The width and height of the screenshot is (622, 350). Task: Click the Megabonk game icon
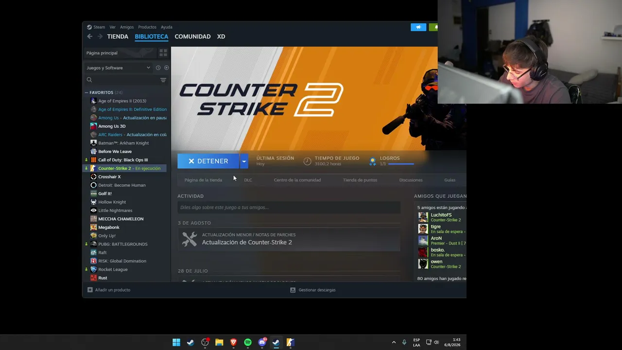click(x=94, y=227)
